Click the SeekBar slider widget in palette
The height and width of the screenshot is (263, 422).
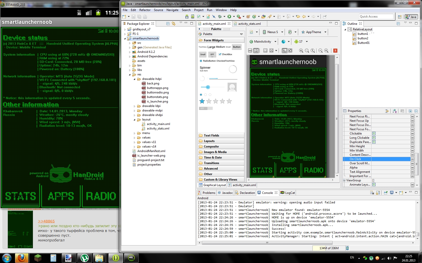(x=212, y=87)
